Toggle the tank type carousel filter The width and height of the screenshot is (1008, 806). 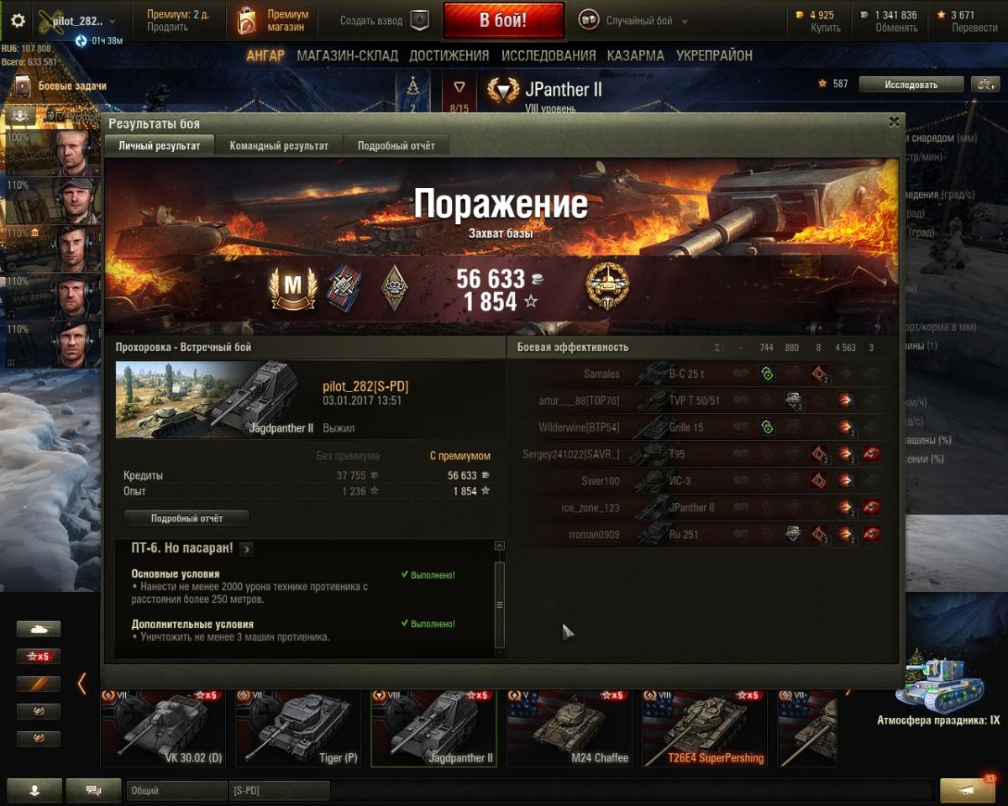[x=39, y=629]
